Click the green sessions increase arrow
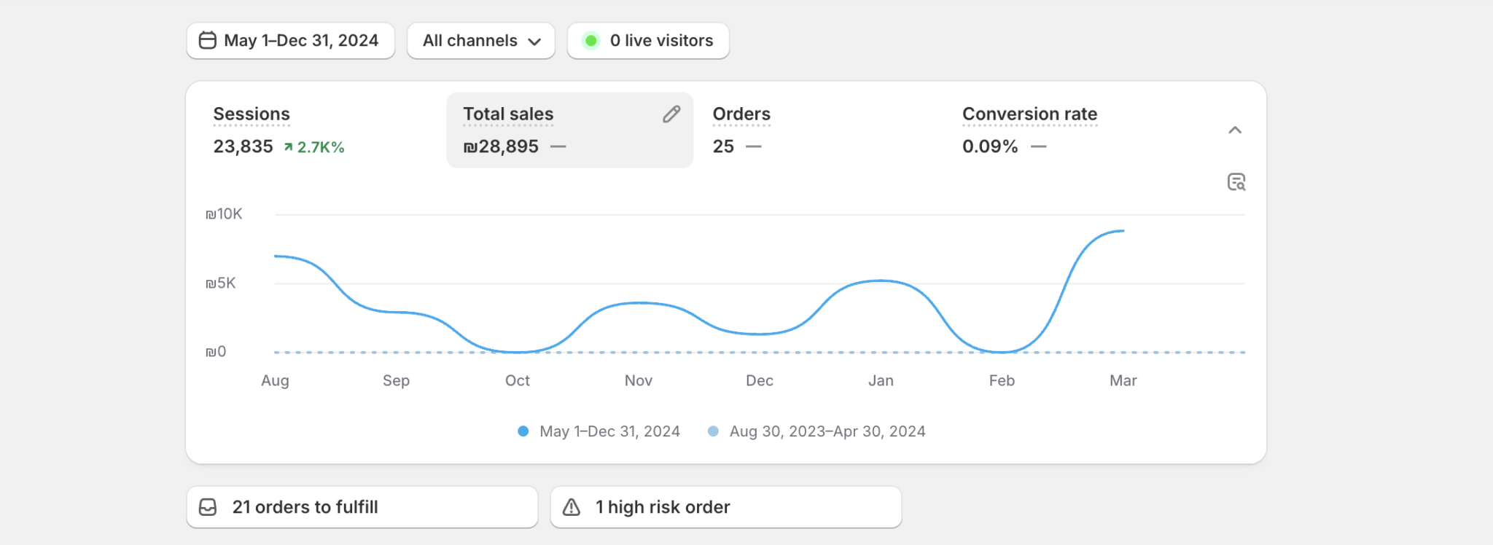Screen dimensions: 1493x545 tap(289, 147)
